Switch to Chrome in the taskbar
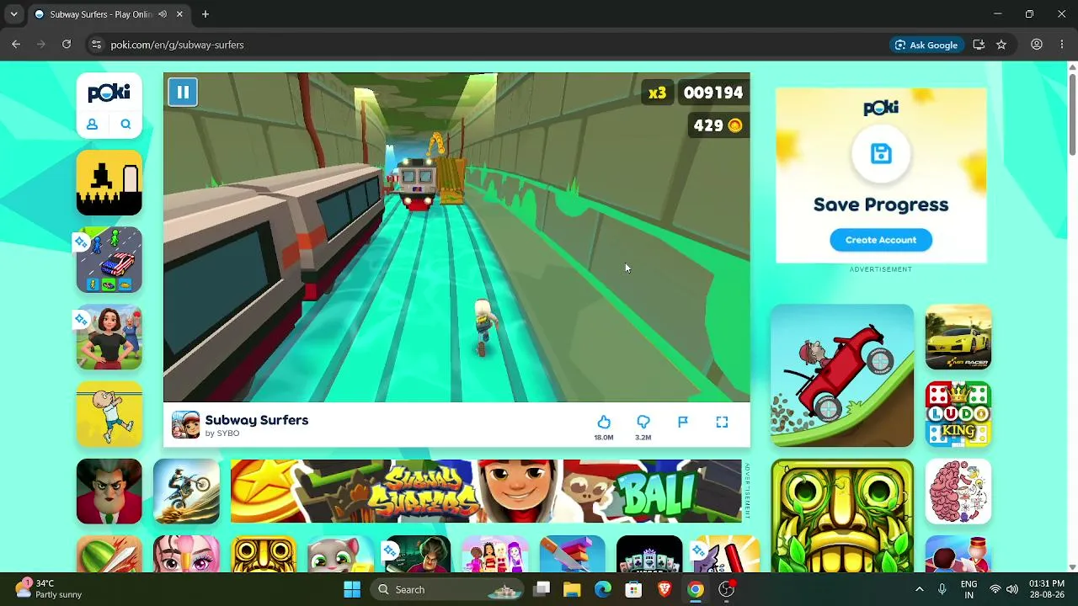The height and width of the screenshot is (606, 1078). (695, 589)
